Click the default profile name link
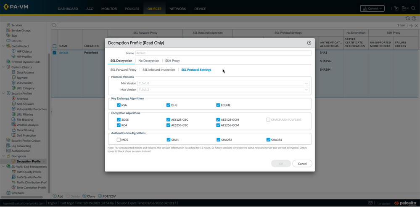The image size is (420, 207). coord(63,53)
